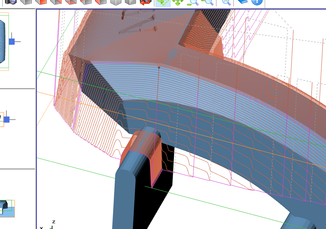Viewport: 326px width, 229px height.
Task: Select the green four-arrow pan tool
Action: pos(177,2)
